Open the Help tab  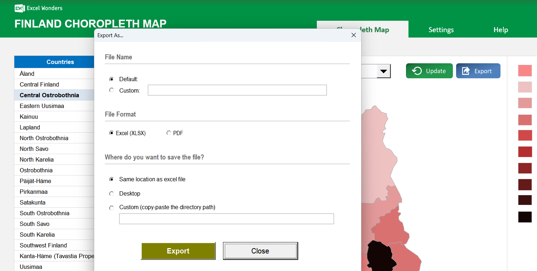[500, 30]
